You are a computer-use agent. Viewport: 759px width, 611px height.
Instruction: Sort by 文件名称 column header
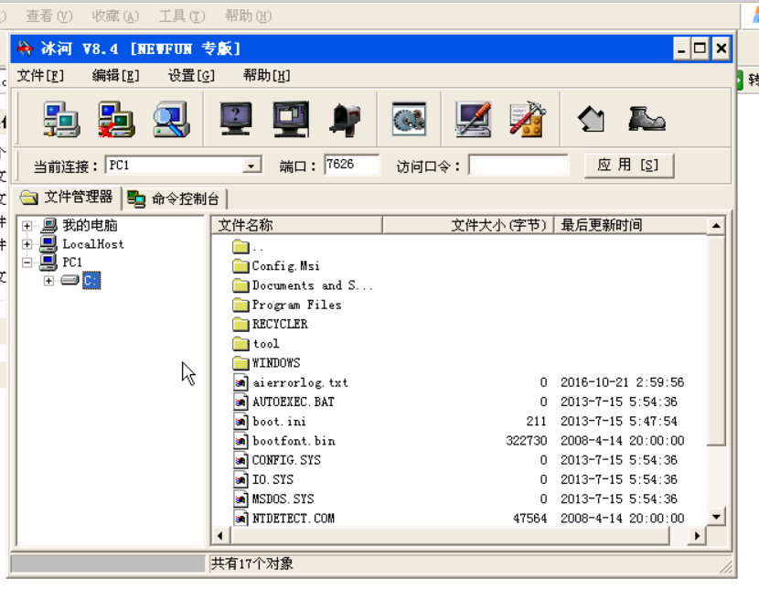[296, 225]
